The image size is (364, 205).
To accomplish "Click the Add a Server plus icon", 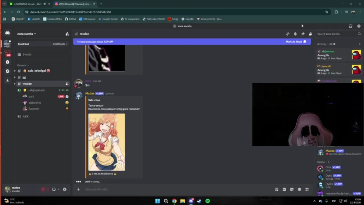I will point(7,62).
